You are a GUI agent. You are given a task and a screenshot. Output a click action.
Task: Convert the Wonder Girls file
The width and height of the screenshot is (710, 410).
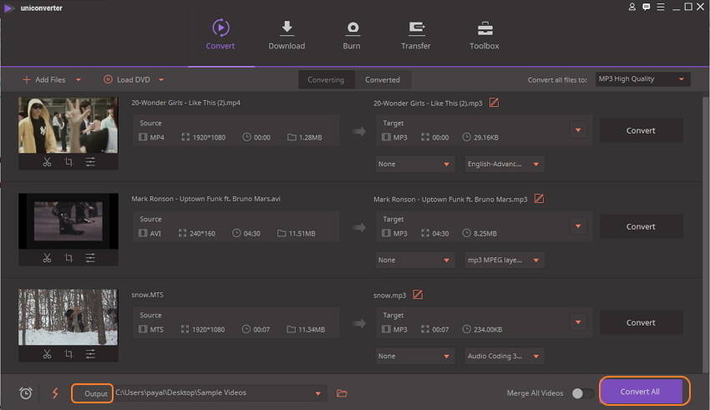pos(641,130)
